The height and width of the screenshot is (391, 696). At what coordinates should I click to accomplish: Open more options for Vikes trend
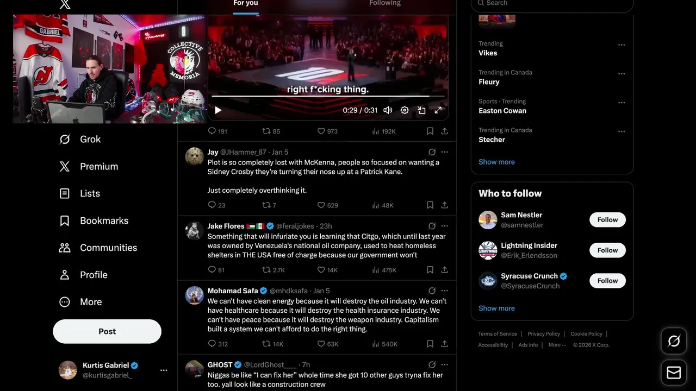click(x=622, y=45)
